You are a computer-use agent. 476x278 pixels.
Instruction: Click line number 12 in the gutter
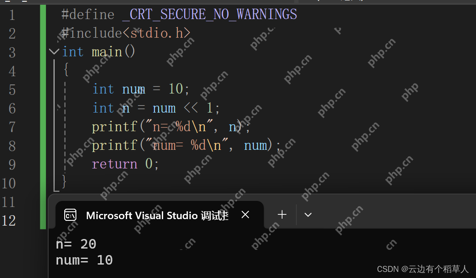(x=9, y=221)
